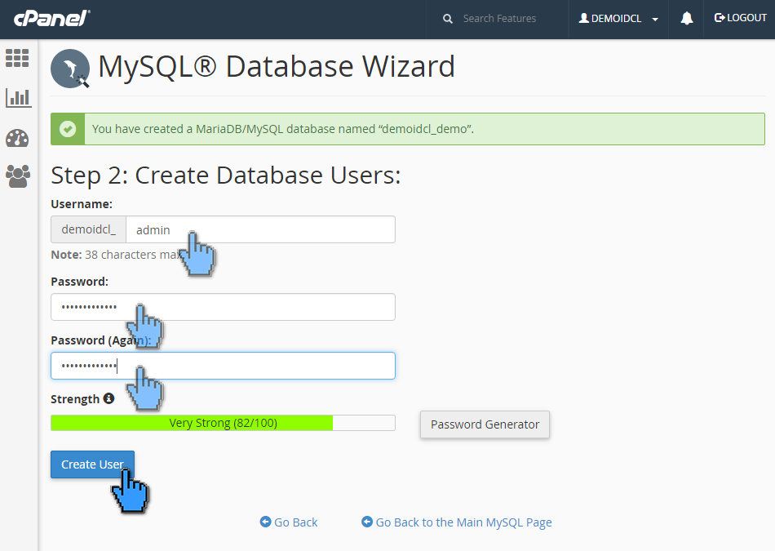Viewport: 775px width, 551px height.
Task: Click LOGOUT in the top bar
Action: (x=741, y=17)
